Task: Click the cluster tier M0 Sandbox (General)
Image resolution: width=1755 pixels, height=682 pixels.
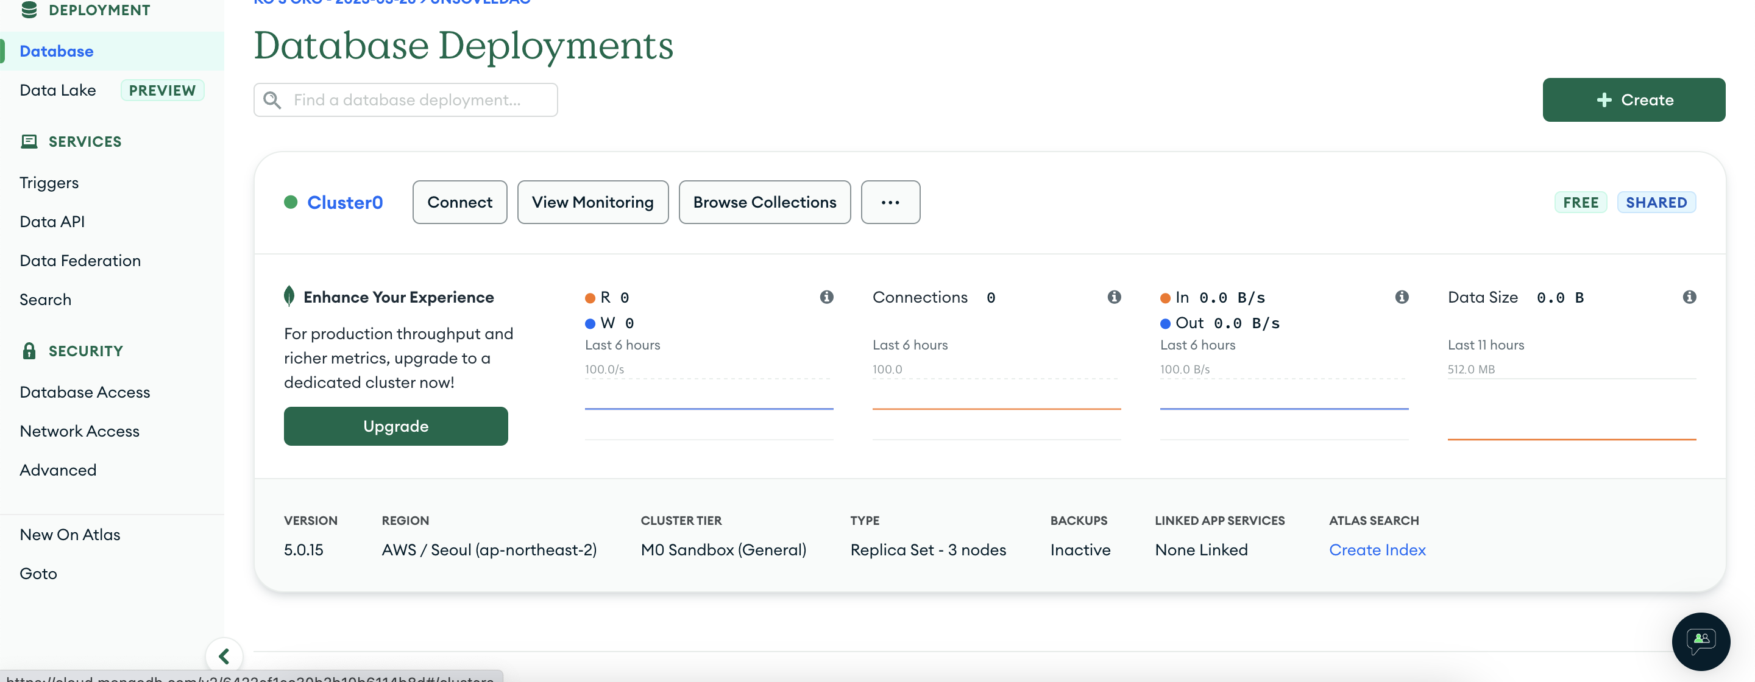Action: (723, 549)
